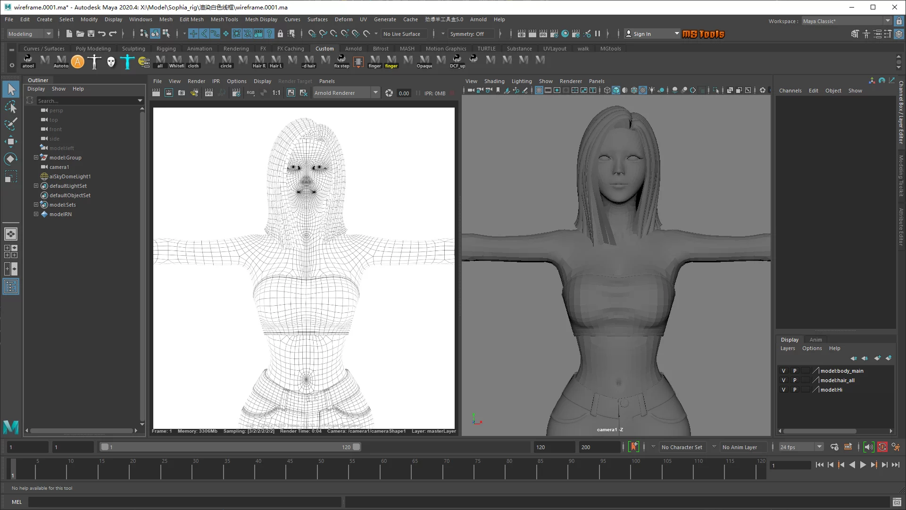
Task: Click the Outliner search field
Action: (x=90, y=100)
